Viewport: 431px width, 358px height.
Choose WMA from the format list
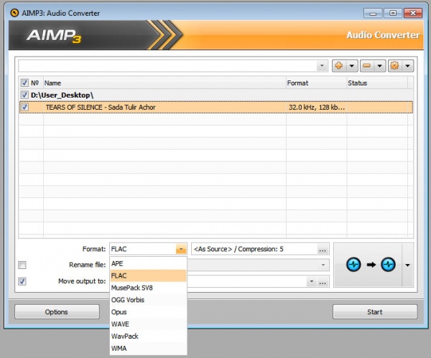pyautogui.click(x=149, y=348)
